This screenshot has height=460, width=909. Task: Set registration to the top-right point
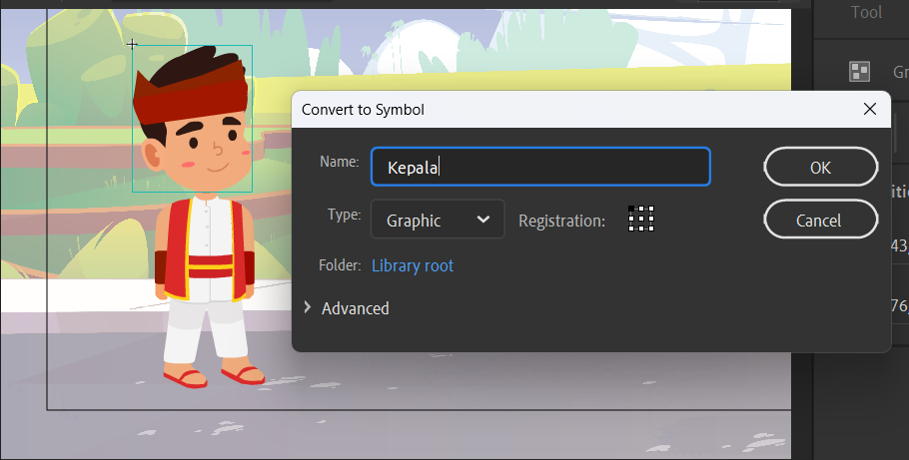coord(651,209)
